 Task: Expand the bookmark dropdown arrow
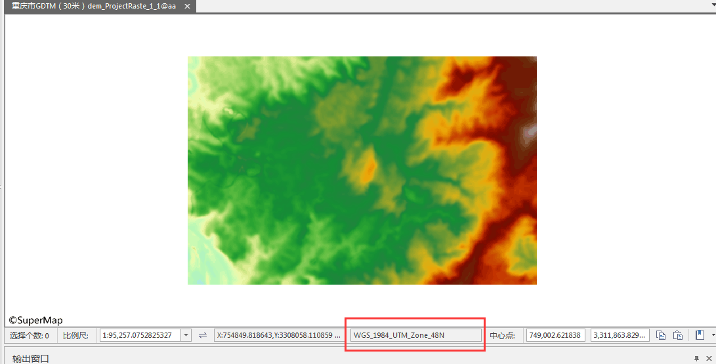[713, 335]
